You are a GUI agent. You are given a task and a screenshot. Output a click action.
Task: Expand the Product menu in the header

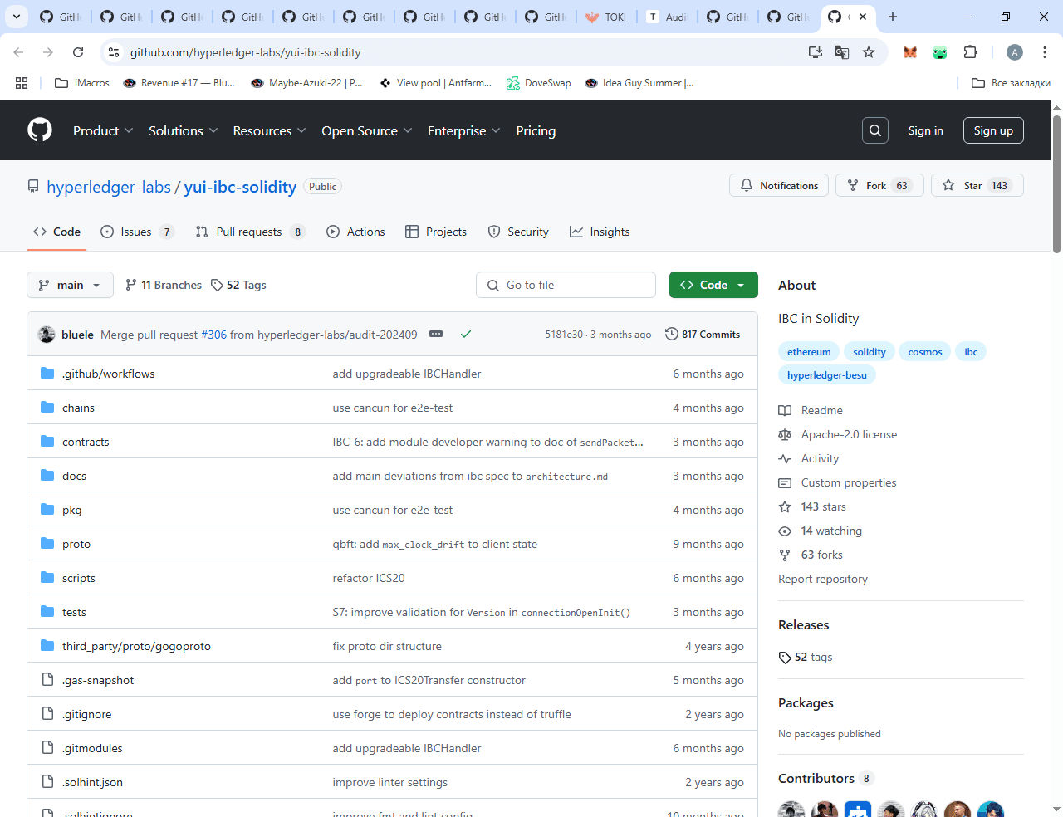click(102, 130)
